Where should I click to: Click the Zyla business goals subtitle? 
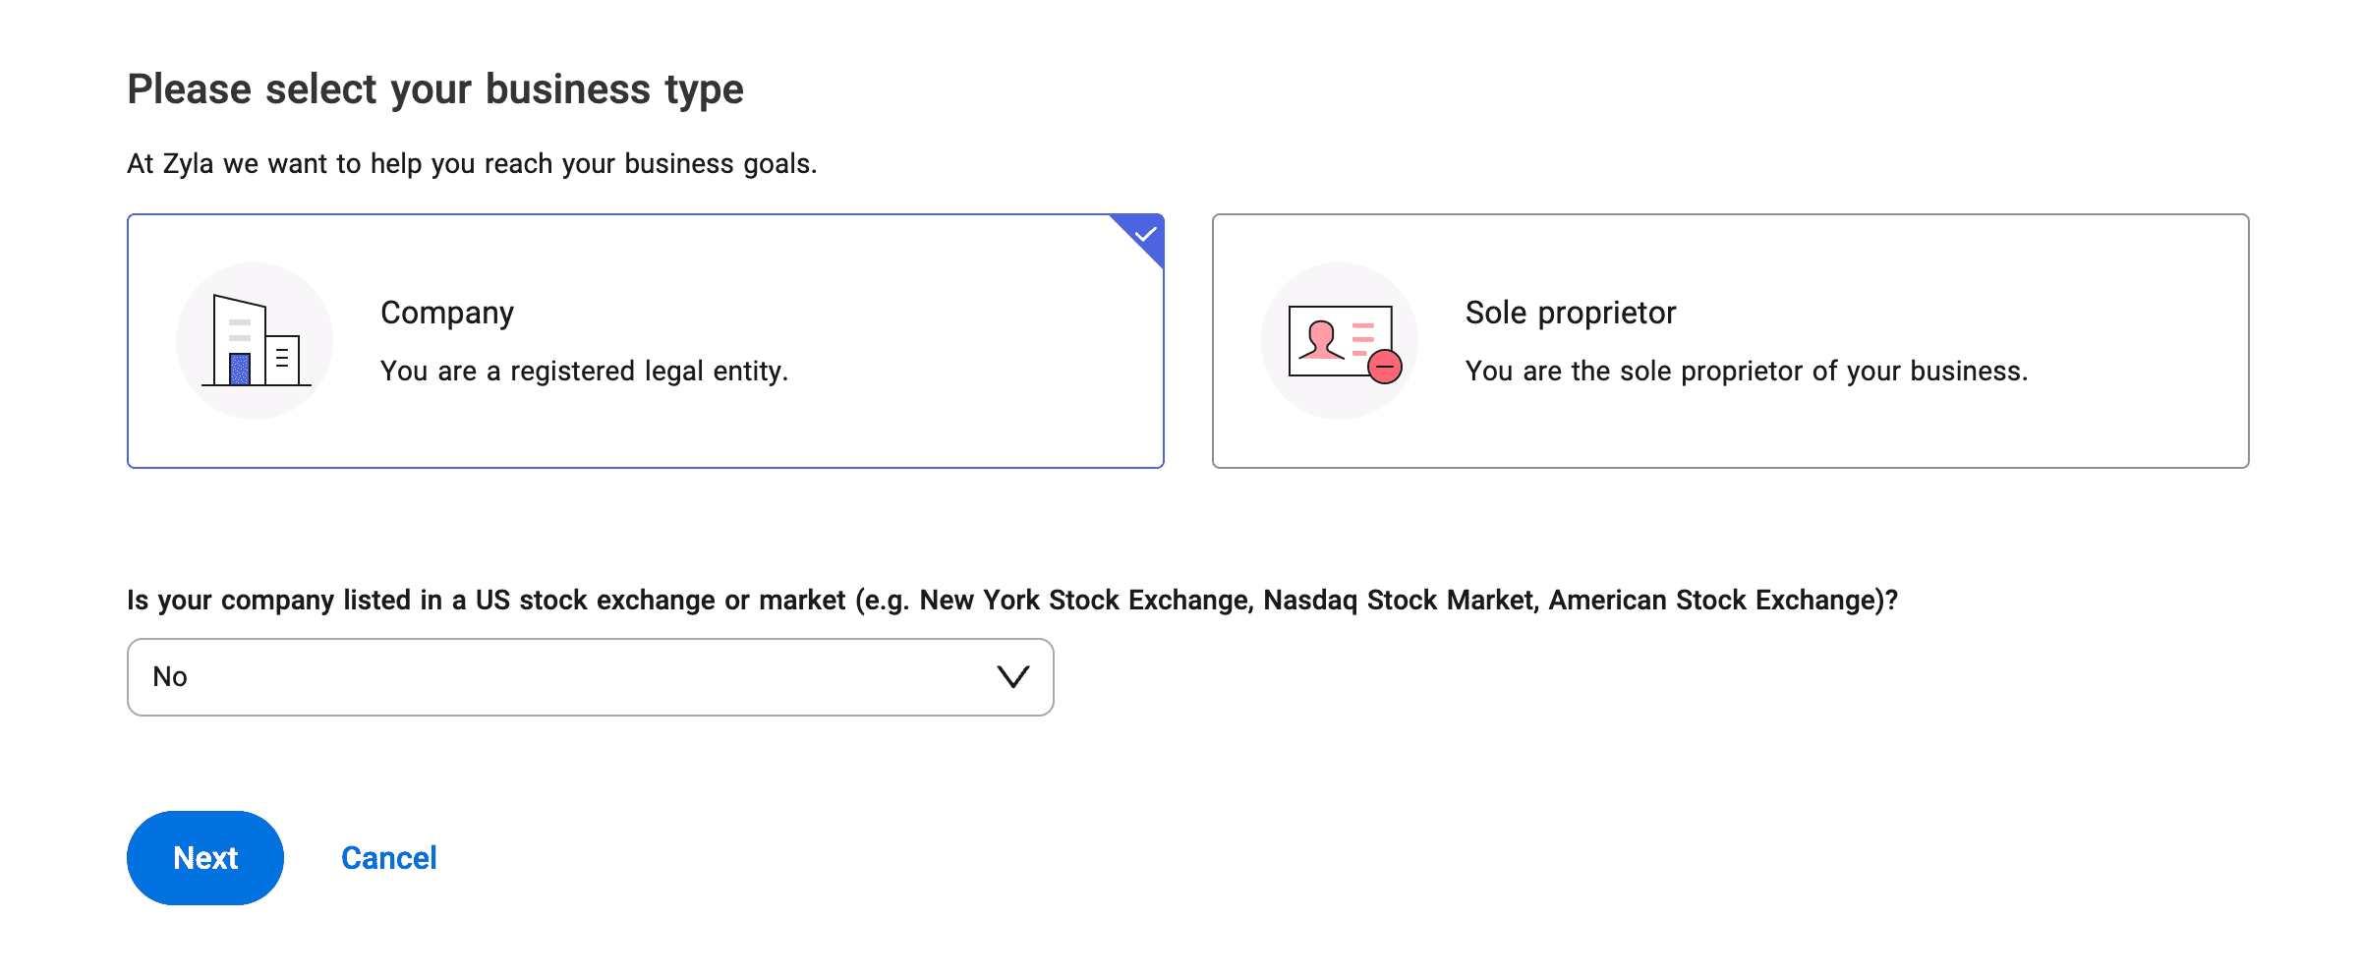pos(472,164)
